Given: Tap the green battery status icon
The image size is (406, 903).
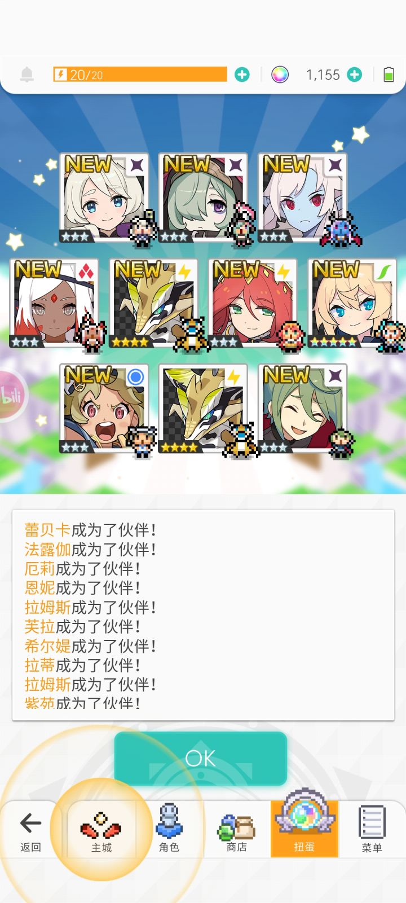Looking at the screenshot, I should point(389,74).
